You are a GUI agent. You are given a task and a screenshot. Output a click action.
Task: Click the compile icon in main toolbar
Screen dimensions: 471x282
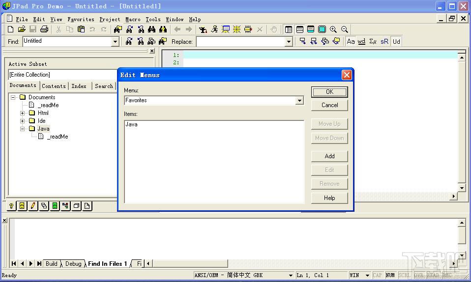(x=203, y=29)
